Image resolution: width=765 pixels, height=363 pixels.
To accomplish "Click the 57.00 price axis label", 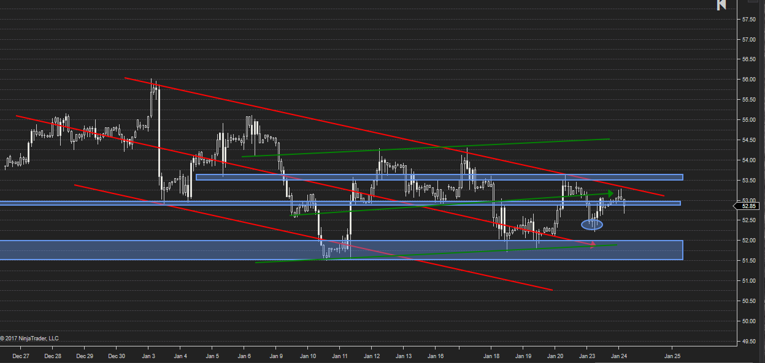I will coord(748,40).
